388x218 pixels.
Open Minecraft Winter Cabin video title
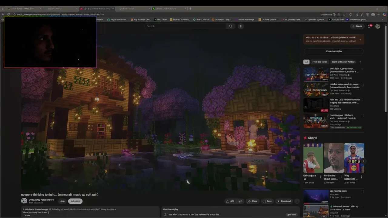(x=344, y=208)
